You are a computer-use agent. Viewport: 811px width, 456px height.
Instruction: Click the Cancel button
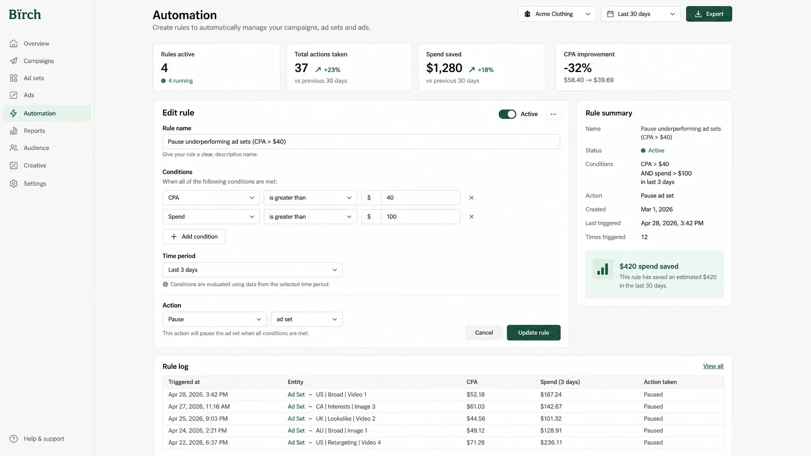(x=484, y=333)
